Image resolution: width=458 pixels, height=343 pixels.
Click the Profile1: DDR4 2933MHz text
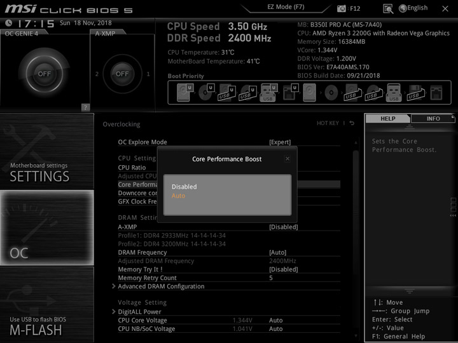[172, 236]
